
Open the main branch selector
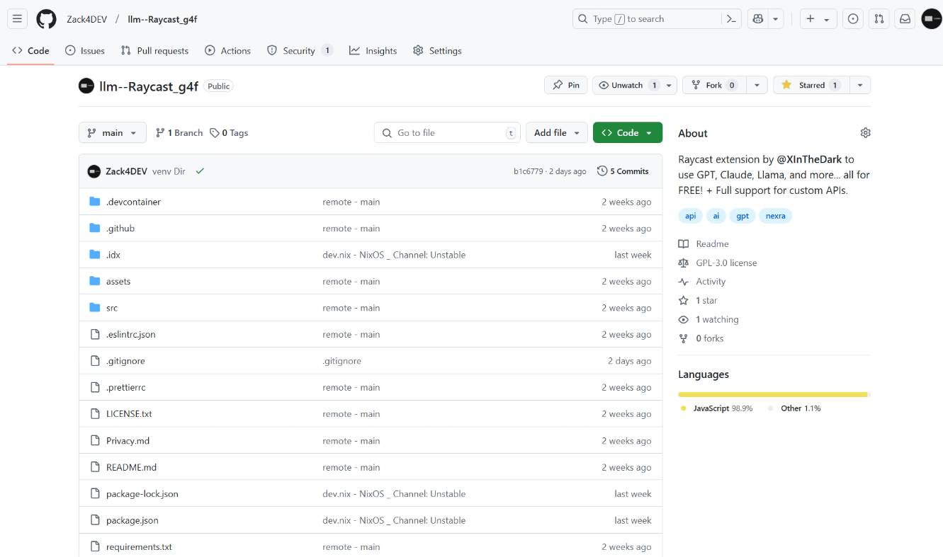click(x=113, y=133)
